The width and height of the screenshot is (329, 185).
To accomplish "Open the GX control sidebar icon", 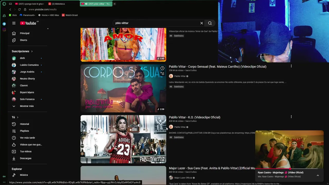I will (4, 177).
